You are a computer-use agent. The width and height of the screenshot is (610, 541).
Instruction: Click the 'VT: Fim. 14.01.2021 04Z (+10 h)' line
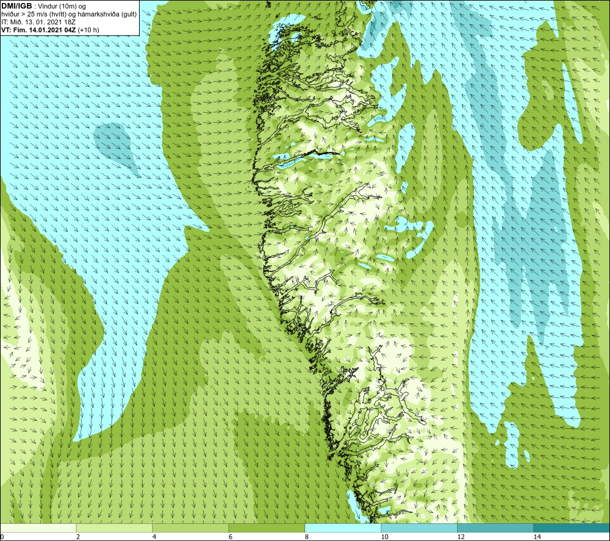(x=50, y=30)
